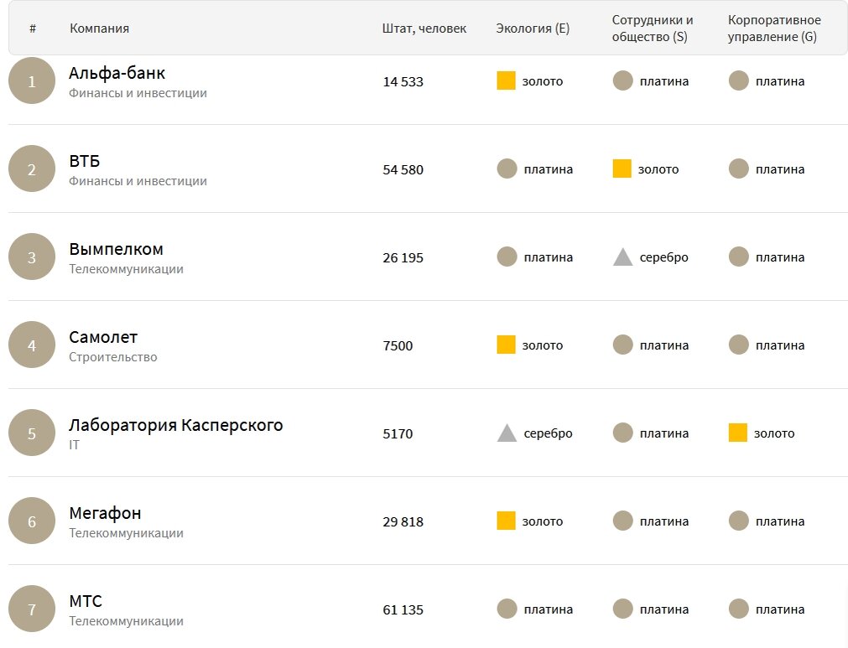Open the Альфа-банк company name
This screenshot has width=848, height=648.
117,73
